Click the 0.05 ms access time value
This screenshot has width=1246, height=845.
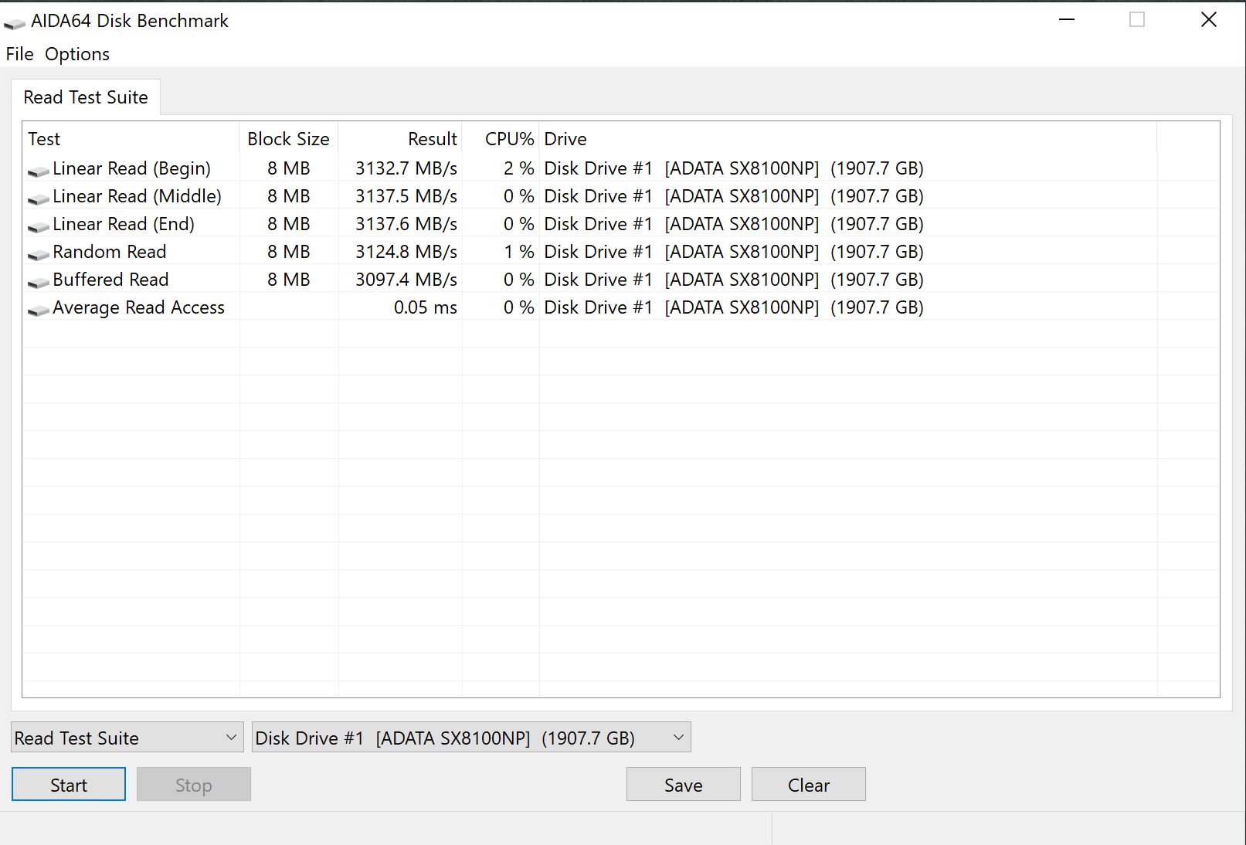[426, 307]
